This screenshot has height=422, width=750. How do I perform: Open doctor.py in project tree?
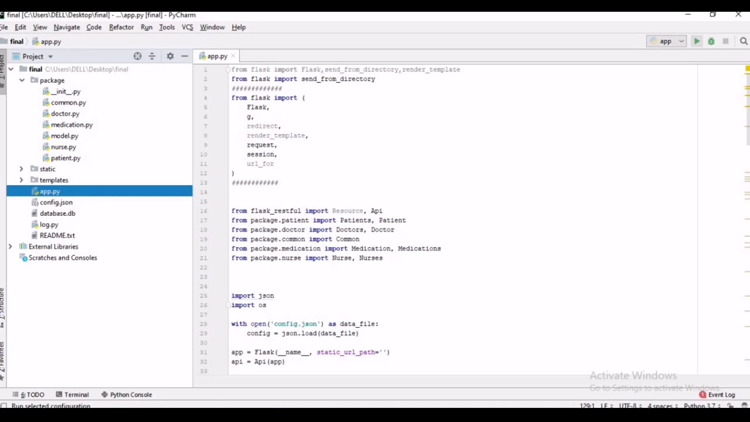coord(60,114)
